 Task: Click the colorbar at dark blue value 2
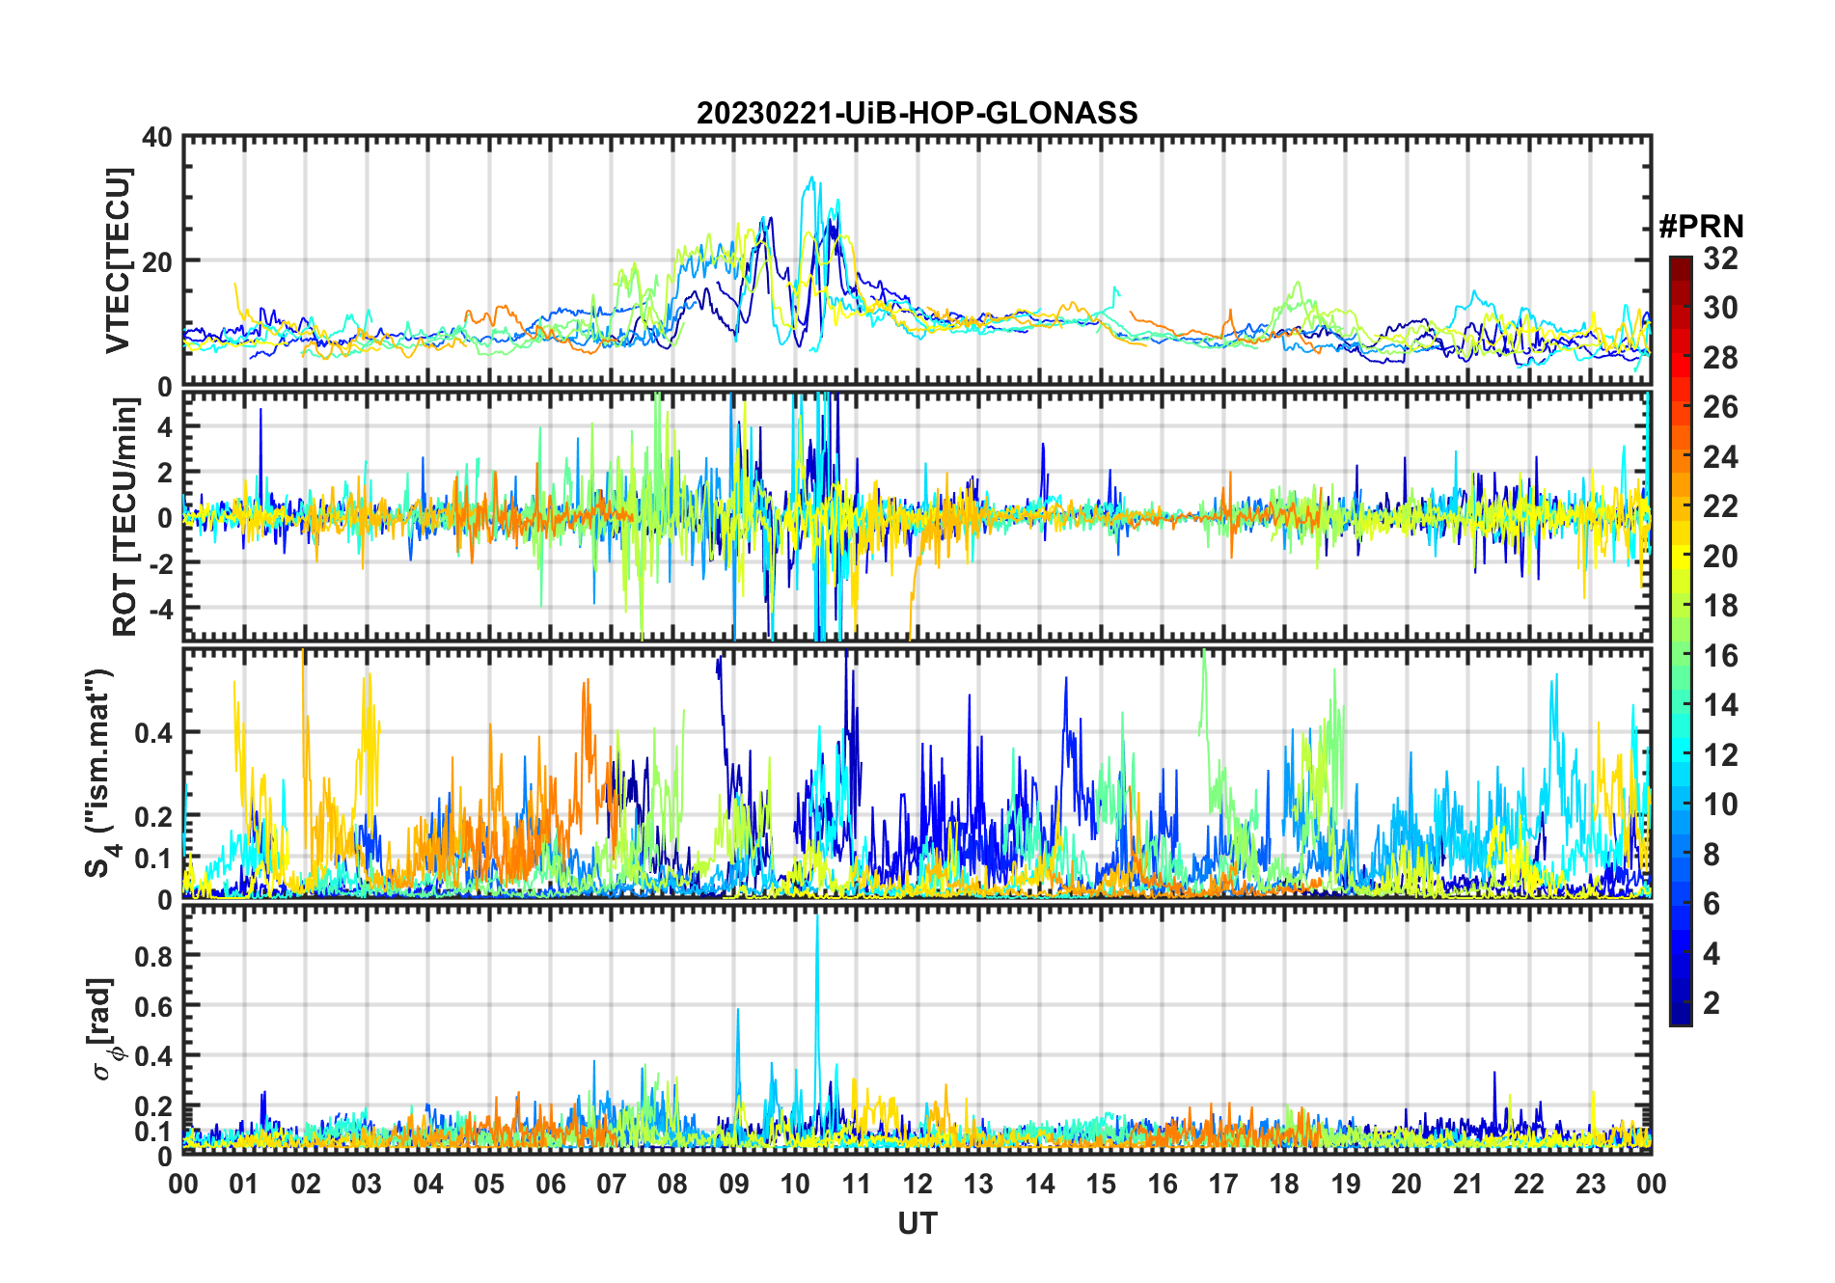coord(1681,1003)
